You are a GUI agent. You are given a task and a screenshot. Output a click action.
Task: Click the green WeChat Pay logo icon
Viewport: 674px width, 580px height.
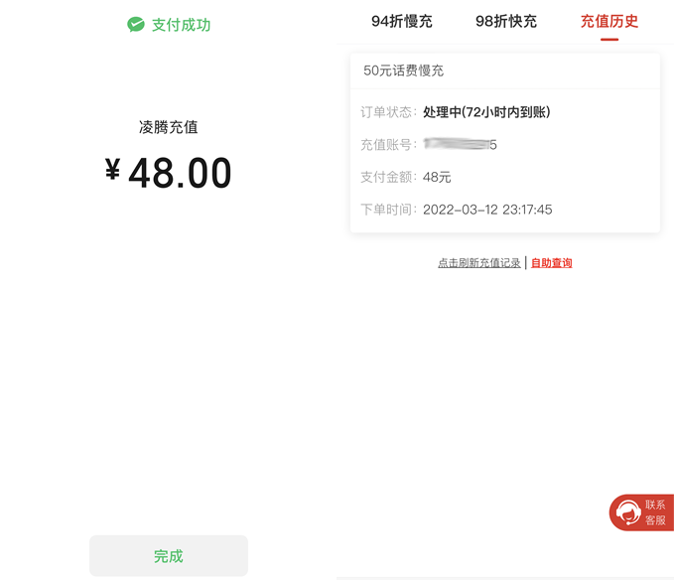click(136, 25)
